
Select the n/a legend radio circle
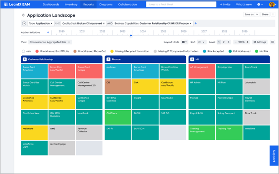tap(23, 51)
